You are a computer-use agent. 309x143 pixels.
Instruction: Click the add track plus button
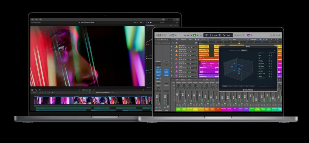[x=173, y=43]
